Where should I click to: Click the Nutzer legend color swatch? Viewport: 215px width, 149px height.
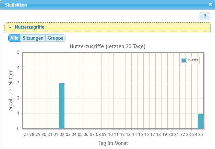tap(184, 60)
